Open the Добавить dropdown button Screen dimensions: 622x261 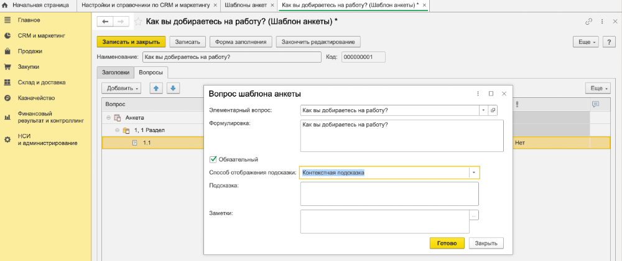(121, 88)
